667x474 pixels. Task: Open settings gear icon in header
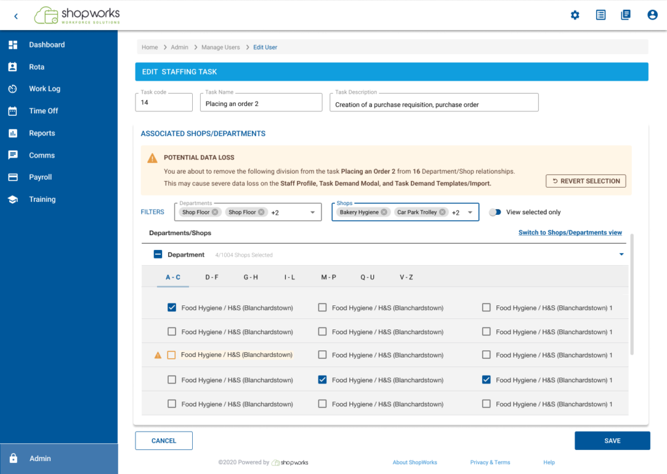(x=575, y=15)
